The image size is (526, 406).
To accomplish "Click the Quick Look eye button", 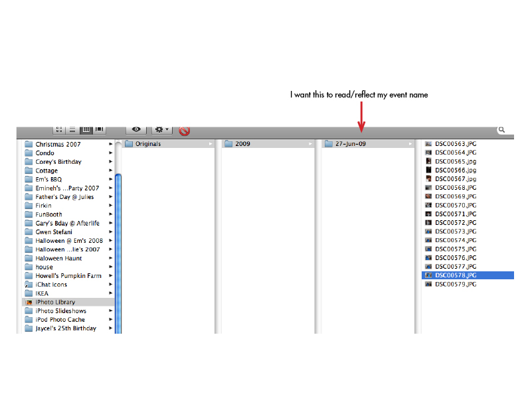I will pyautogui.click(x=136, y=130).
